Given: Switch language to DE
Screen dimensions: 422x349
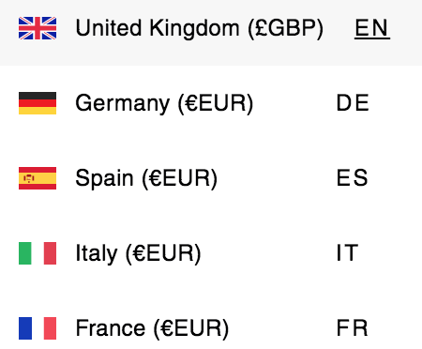Looking at the screenshot, I should [353, 103].
